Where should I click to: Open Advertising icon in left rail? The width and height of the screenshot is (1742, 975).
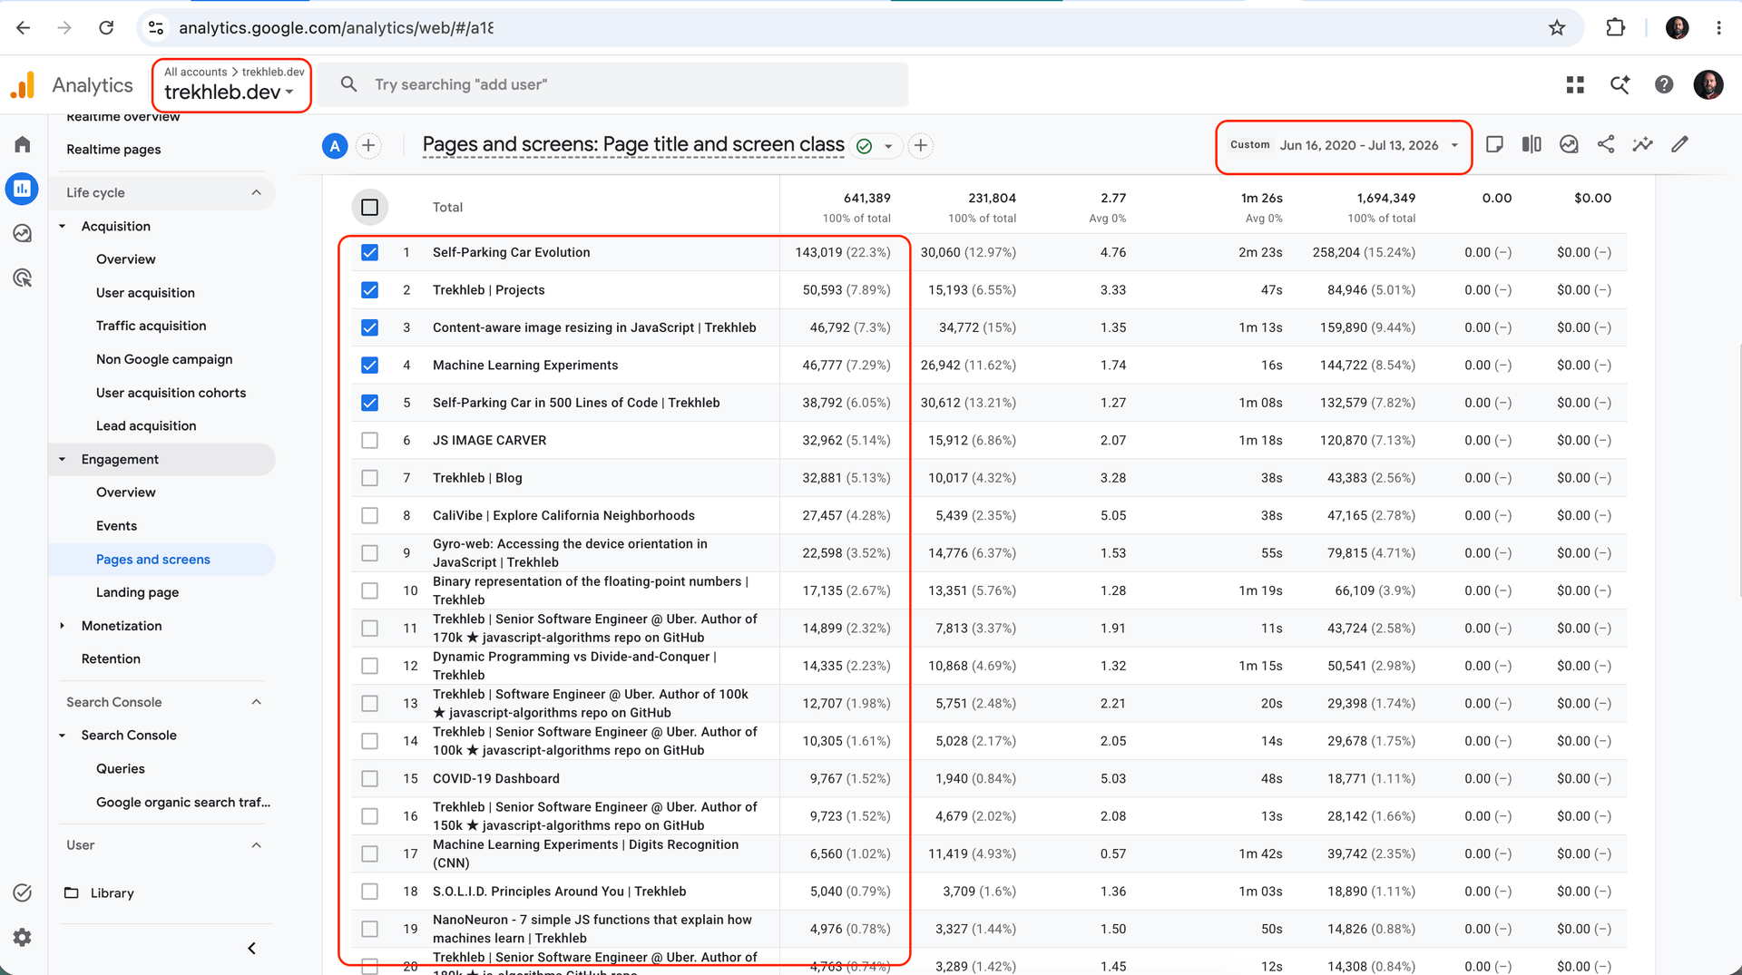click(x=23, y=278)
